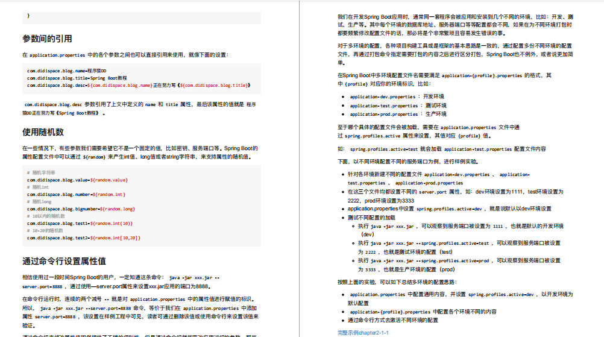604x337 pixels.
Task: Open the 完整示例chapter2-1-1 link
Action: pyautogui.click(x=363, y=333)
